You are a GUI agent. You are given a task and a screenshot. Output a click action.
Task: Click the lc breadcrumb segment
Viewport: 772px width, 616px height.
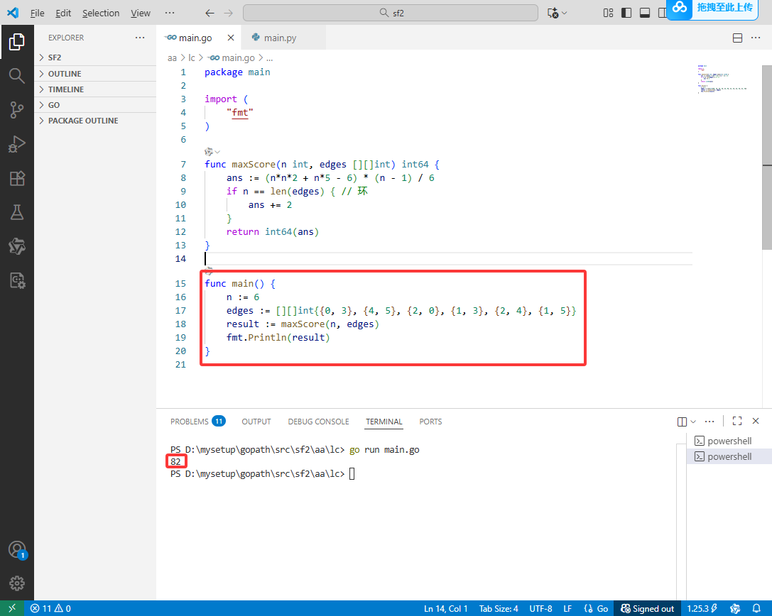tap(192, 58)
